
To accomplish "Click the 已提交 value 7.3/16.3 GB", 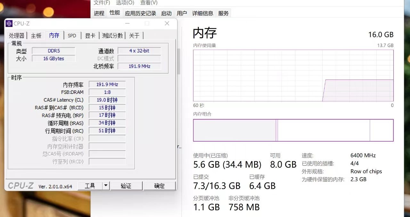I will click(217, 186).
